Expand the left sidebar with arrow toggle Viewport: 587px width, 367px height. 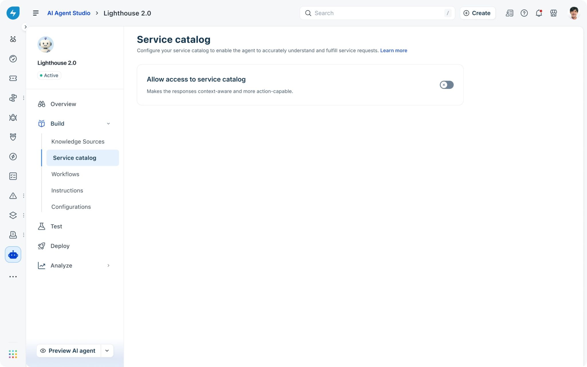[x=25, y=27]
